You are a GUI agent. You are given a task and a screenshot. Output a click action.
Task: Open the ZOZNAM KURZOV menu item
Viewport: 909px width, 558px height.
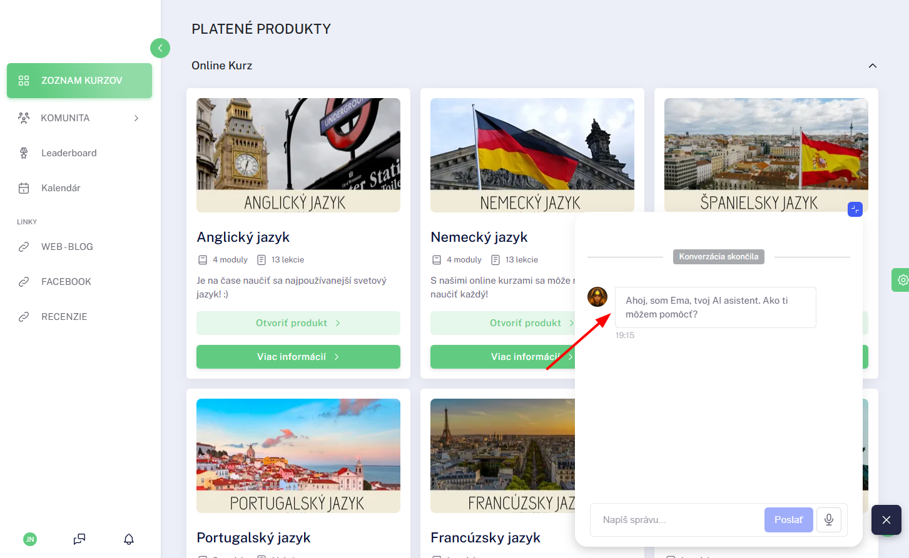(x=79, y=81)
